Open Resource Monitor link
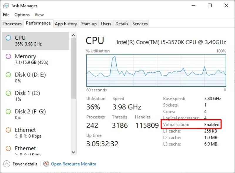The width and height of the screenshot is (235, 173). pyautogui.click(x=74, y=164)
